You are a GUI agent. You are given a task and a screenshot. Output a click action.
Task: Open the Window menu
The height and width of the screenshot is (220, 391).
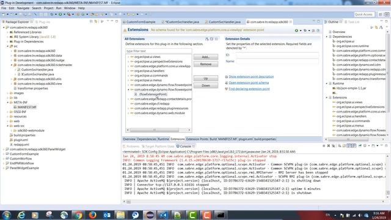click(70, 8)
